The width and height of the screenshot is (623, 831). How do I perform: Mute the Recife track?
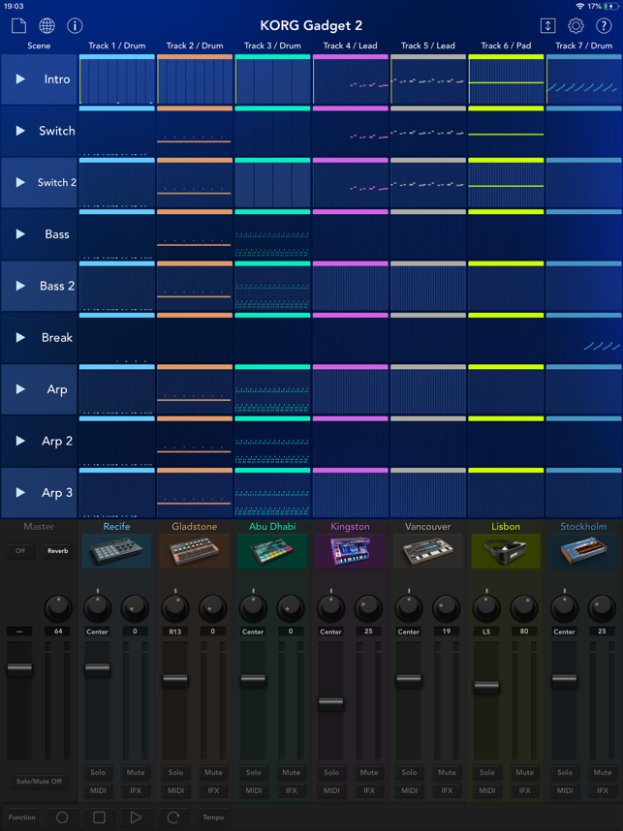pyautogui.click(x=136, y=772)
